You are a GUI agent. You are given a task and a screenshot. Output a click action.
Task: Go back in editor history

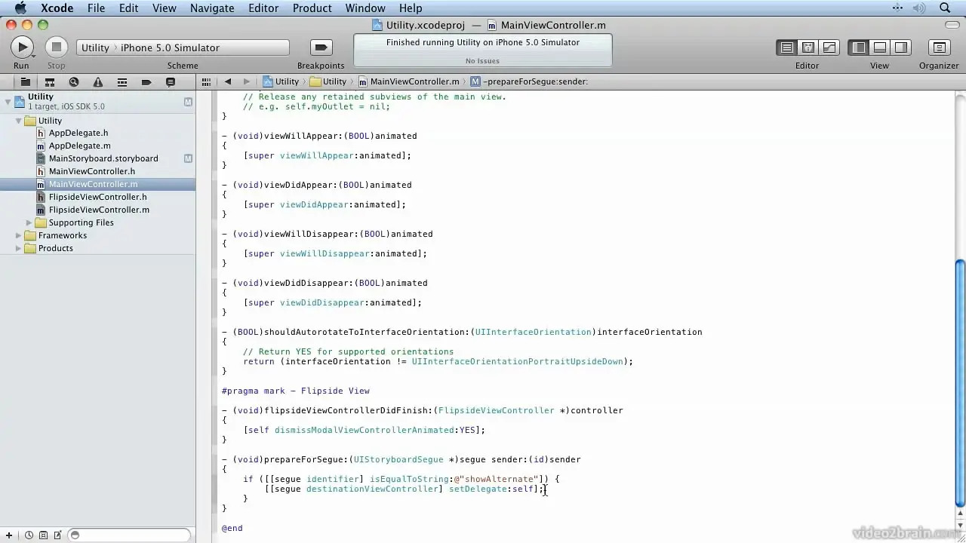[x=227, y=81]
